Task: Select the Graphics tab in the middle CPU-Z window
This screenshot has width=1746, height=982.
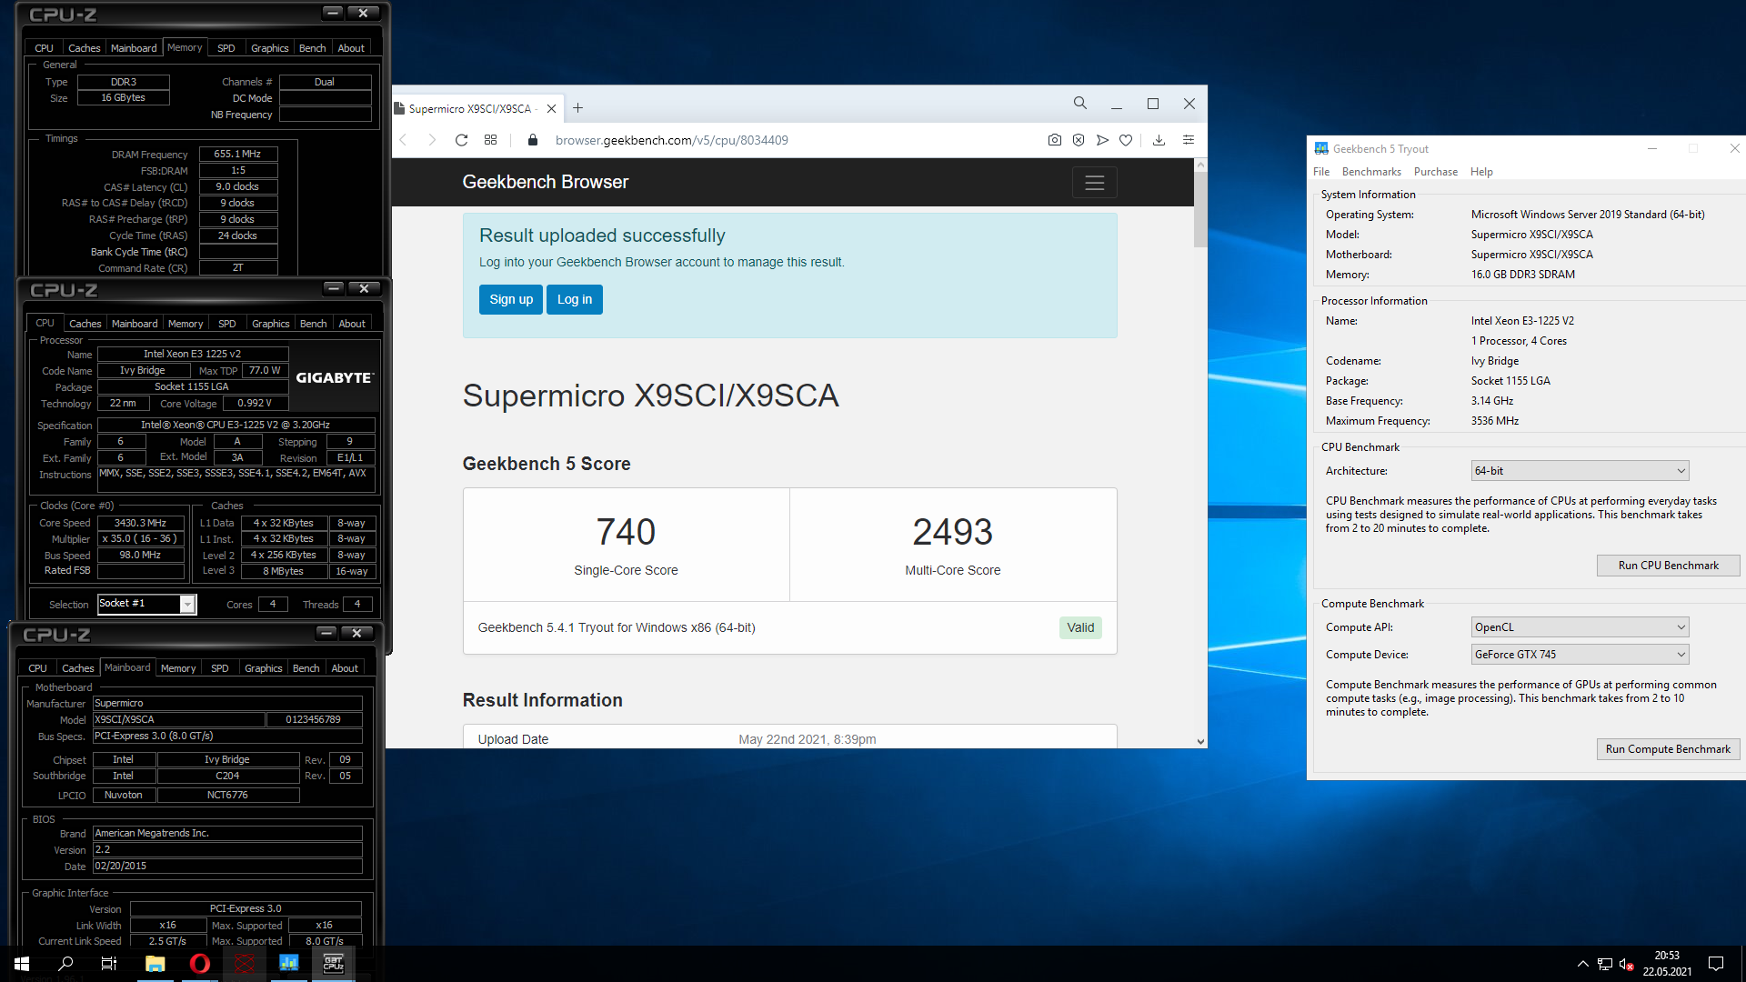Action: (x=270, y=324)
